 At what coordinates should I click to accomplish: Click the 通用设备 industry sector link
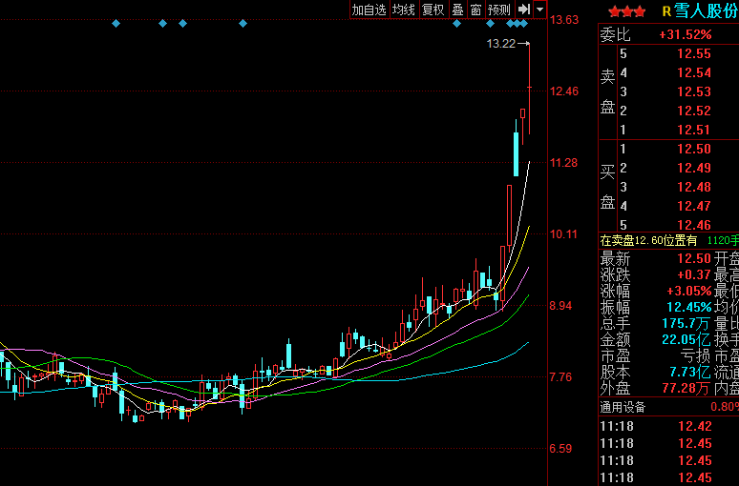[623, 407]
